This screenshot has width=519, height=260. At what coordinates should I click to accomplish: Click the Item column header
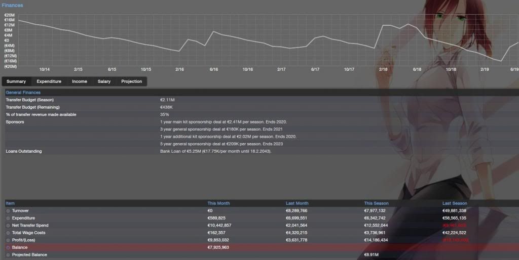point(10,203)
